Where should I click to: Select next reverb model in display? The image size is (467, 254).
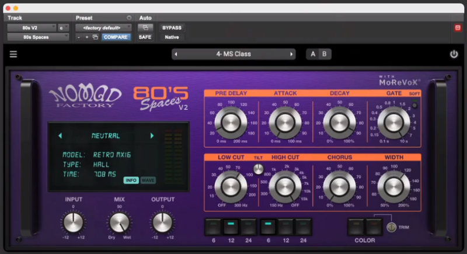(x=152, y=135)
